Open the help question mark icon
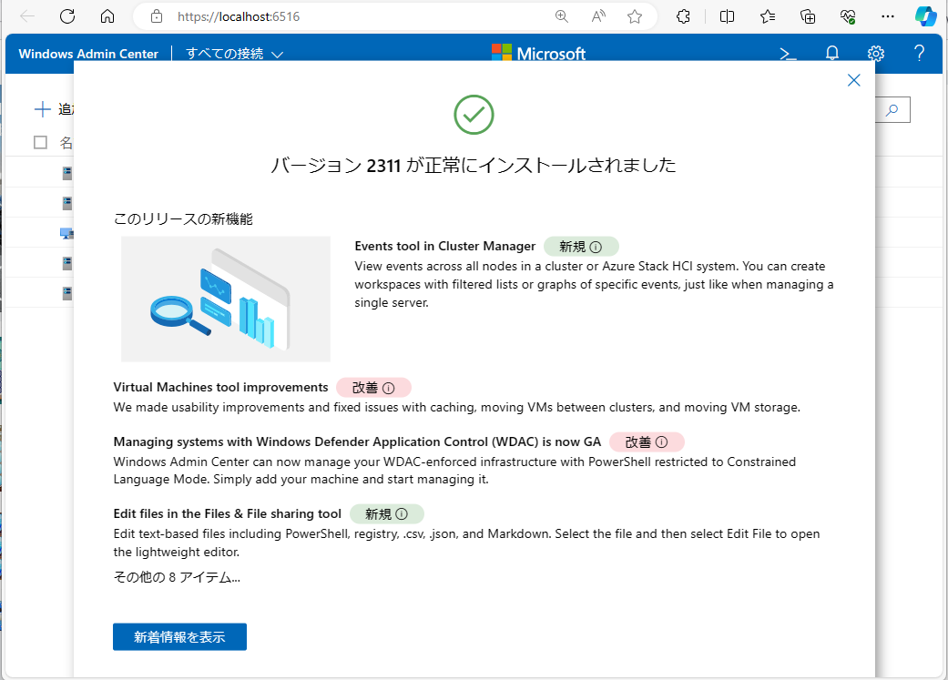Viewport: 948px width, 680px height. (x=919, y=54)
